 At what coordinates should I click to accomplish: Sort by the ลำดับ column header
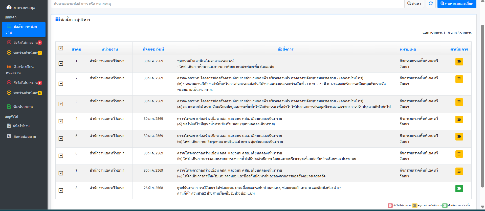point(76,49)
